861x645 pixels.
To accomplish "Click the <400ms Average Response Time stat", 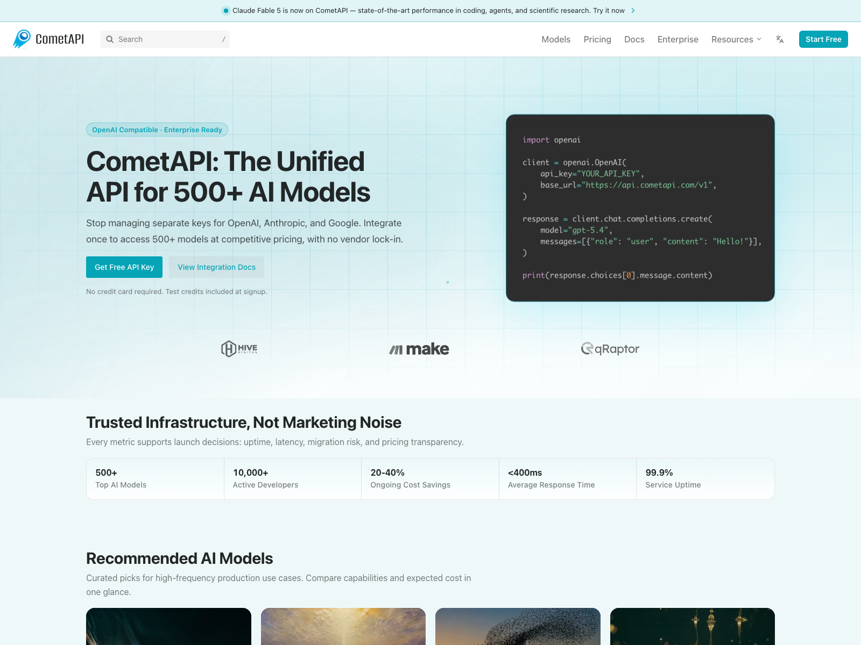I will pyautogui.click(x=568, y=479).
